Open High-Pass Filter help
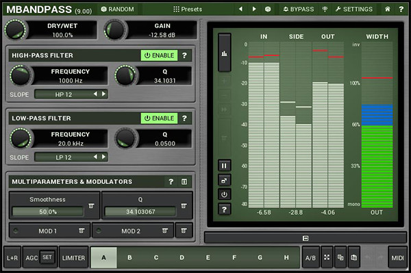The height and width of the screenshot is (273, 411). pos(184,55)
